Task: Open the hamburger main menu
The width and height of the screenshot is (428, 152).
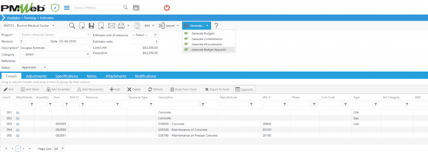Action: (67, 7)
